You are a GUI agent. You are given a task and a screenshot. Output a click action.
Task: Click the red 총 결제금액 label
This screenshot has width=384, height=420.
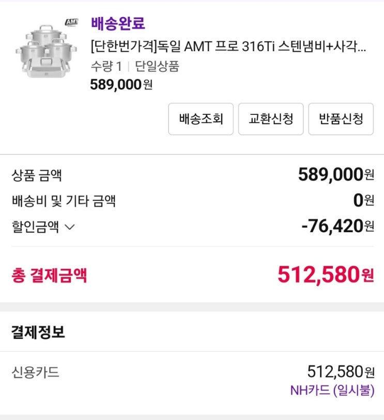pyautogui.click(x=49, y=275)
